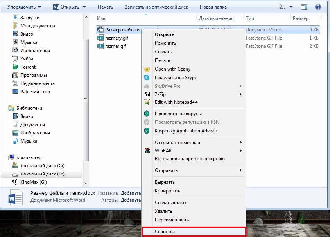
Task: Click the Notepad++ icon in menu
Action: pyautogui.click(x=147, y=102)
